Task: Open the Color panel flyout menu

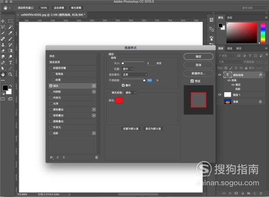Action: pyautogui.click(x=266, y=17)
